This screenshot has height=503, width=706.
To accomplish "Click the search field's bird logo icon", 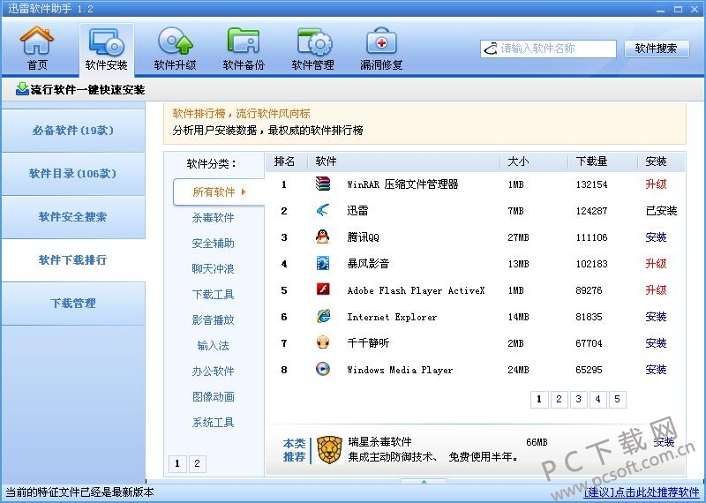I will [x=490, y=49].
